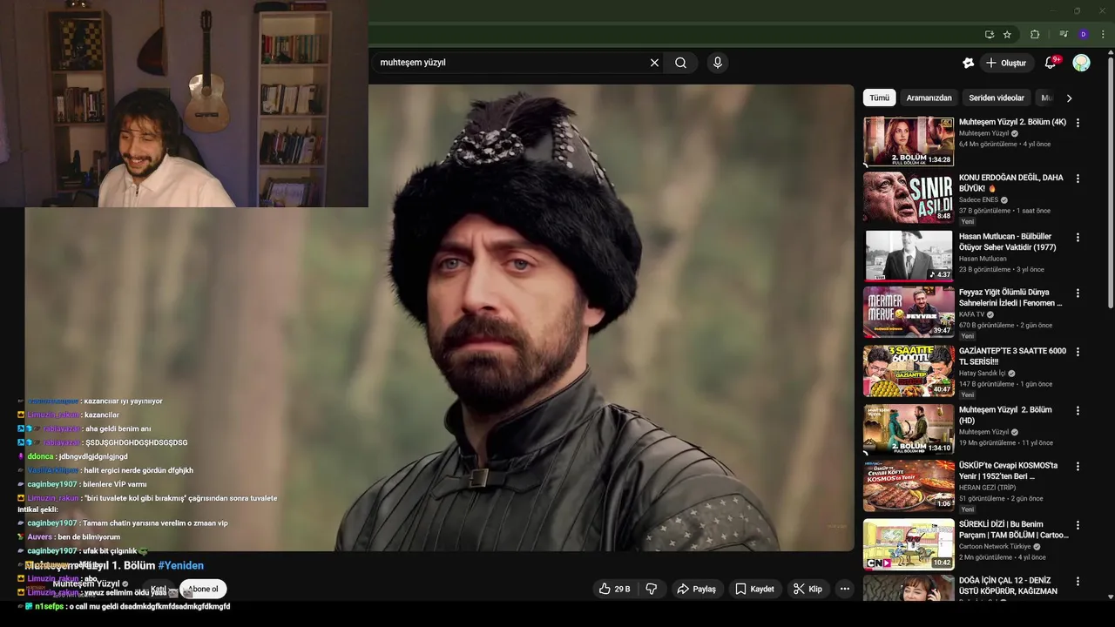Screen dimensions: 1115x627
Task: Bookmark this page with the star icon
Action: 1007,35
